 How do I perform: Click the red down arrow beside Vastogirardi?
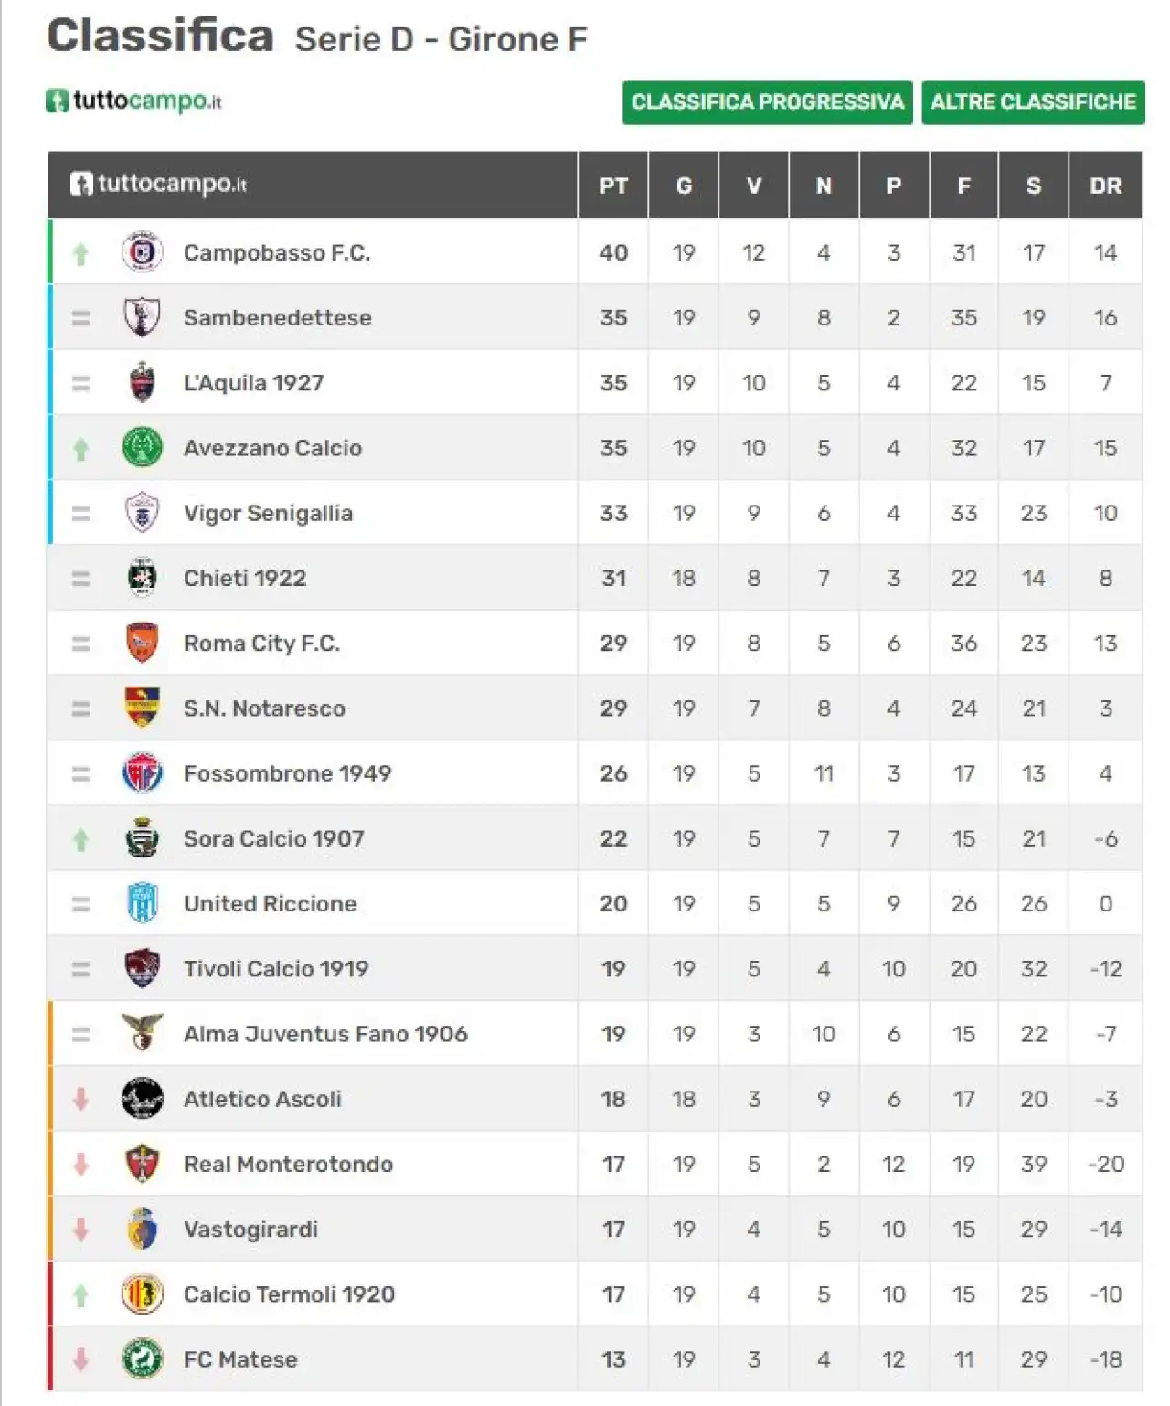point(80,1230)
